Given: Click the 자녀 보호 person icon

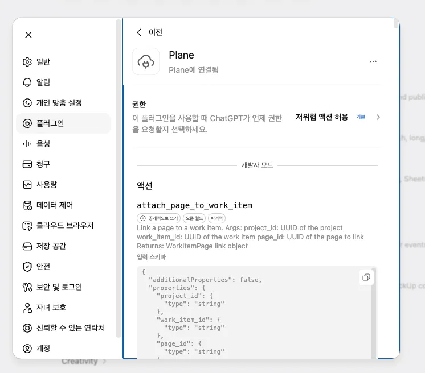Looking at the screenshot, I should (x=27, y=308).
